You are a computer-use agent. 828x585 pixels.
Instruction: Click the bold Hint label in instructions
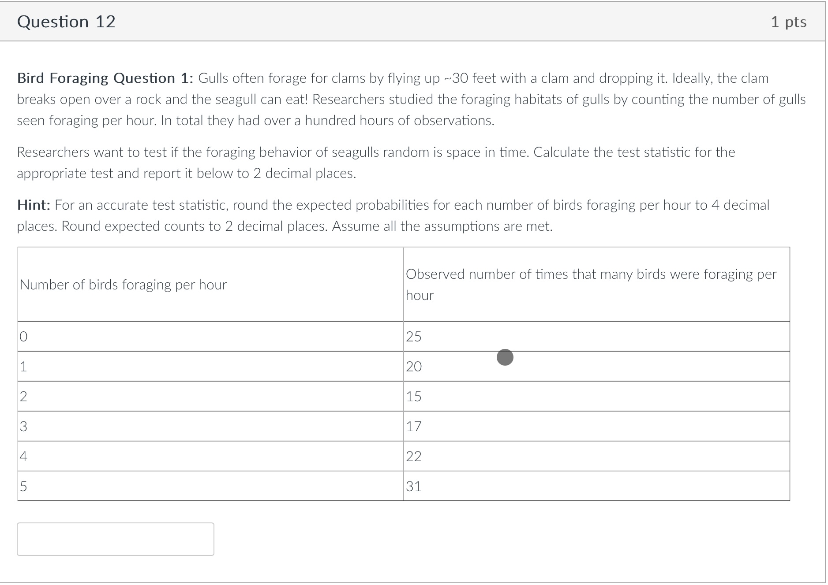[34, 204]
